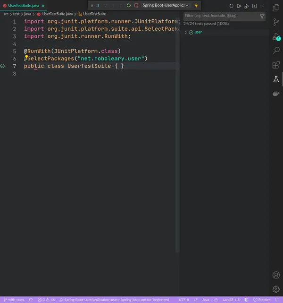Open the Spring Boot-UserApplication session dropdown
The width and height of the screenshot is (283, 303).
(x=166, y=5)
